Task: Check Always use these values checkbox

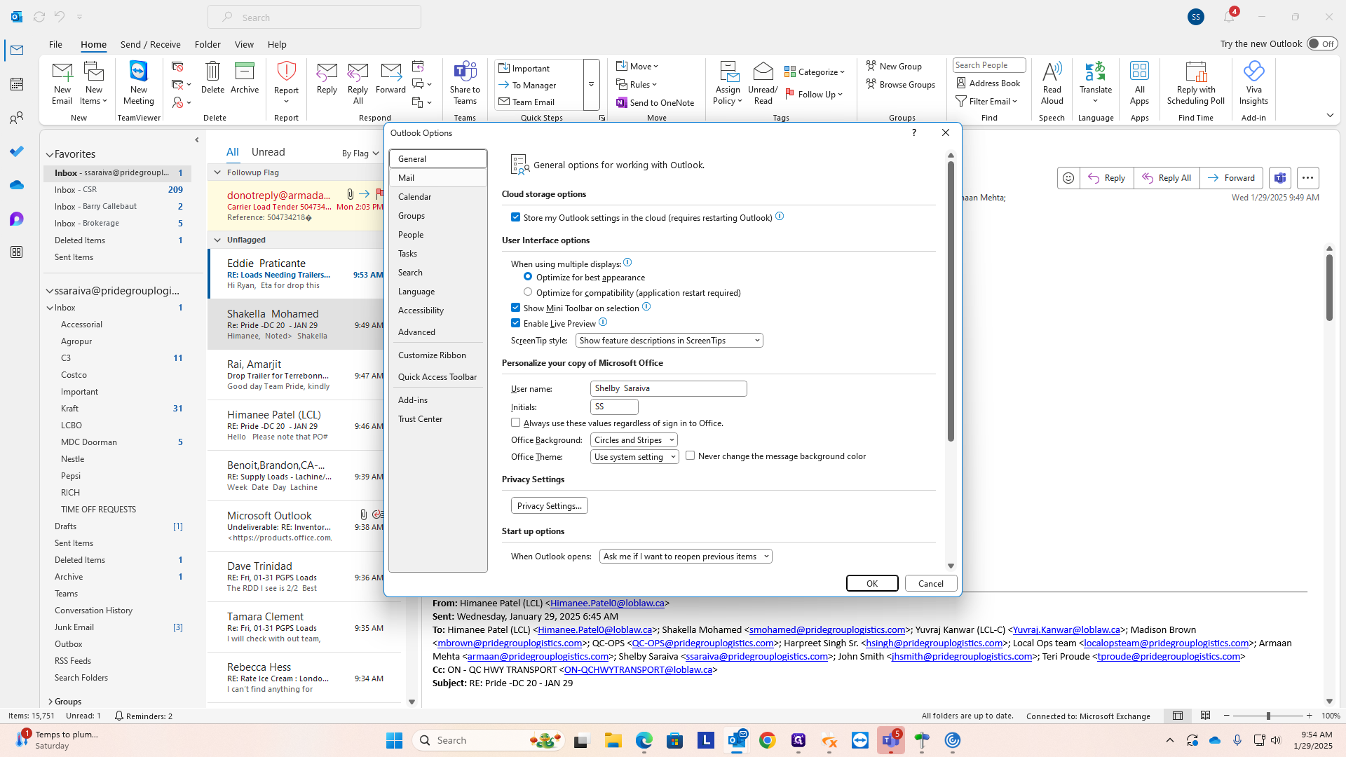Action: 515,423
